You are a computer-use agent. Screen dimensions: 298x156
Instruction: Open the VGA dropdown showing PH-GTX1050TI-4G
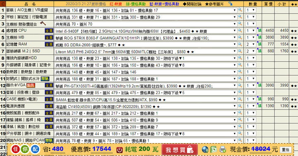tap(146, 86)
